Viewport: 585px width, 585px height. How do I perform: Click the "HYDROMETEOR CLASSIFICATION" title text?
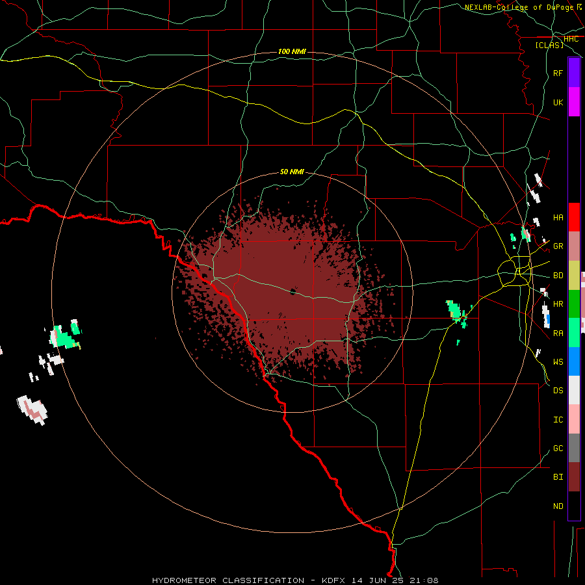(228, 580)
